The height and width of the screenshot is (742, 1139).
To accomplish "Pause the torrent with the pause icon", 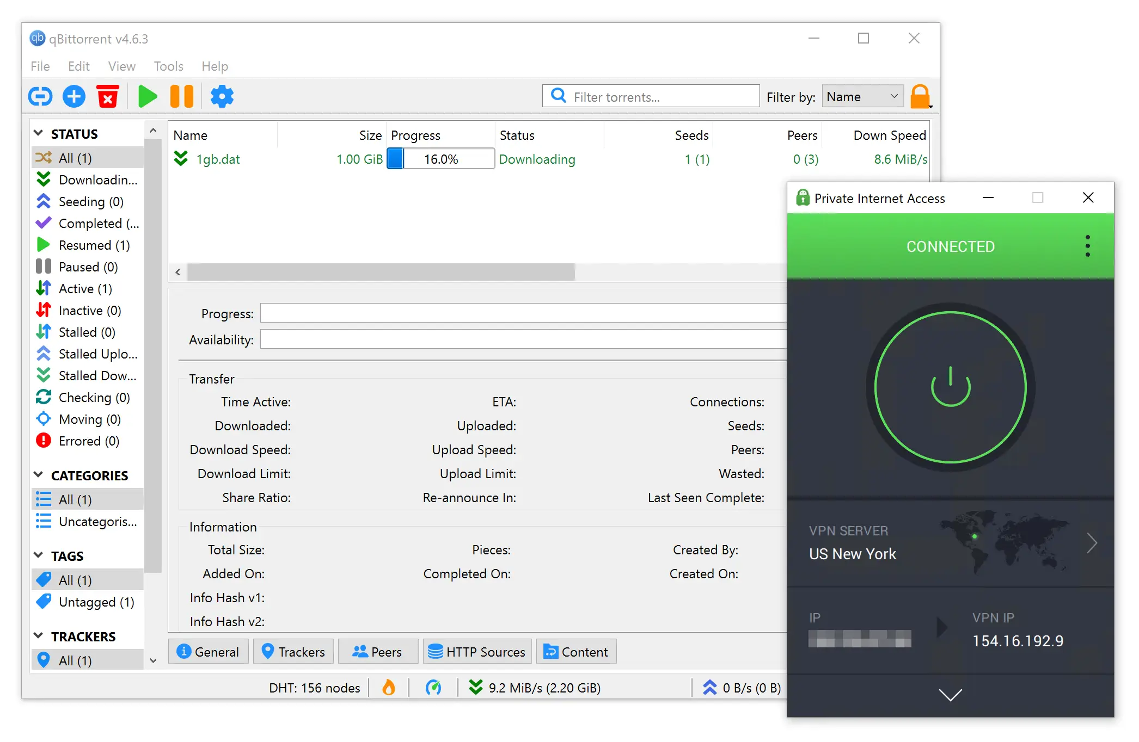I will pos(181,96).
